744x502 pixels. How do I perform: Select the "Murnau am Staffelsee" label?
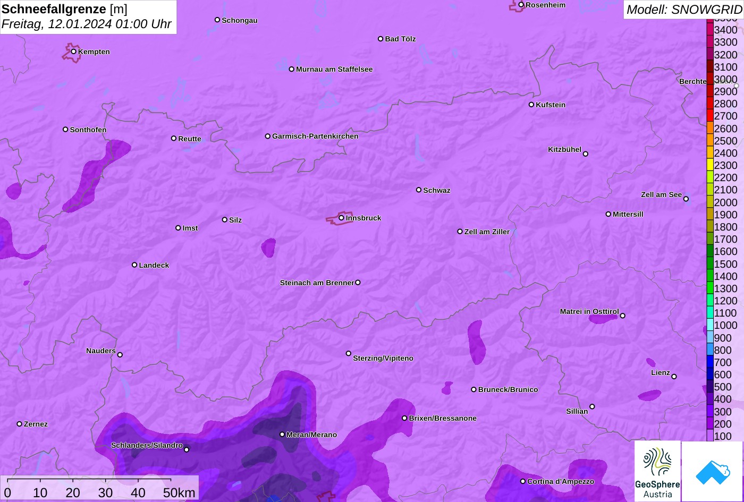[x=334, y=70]
